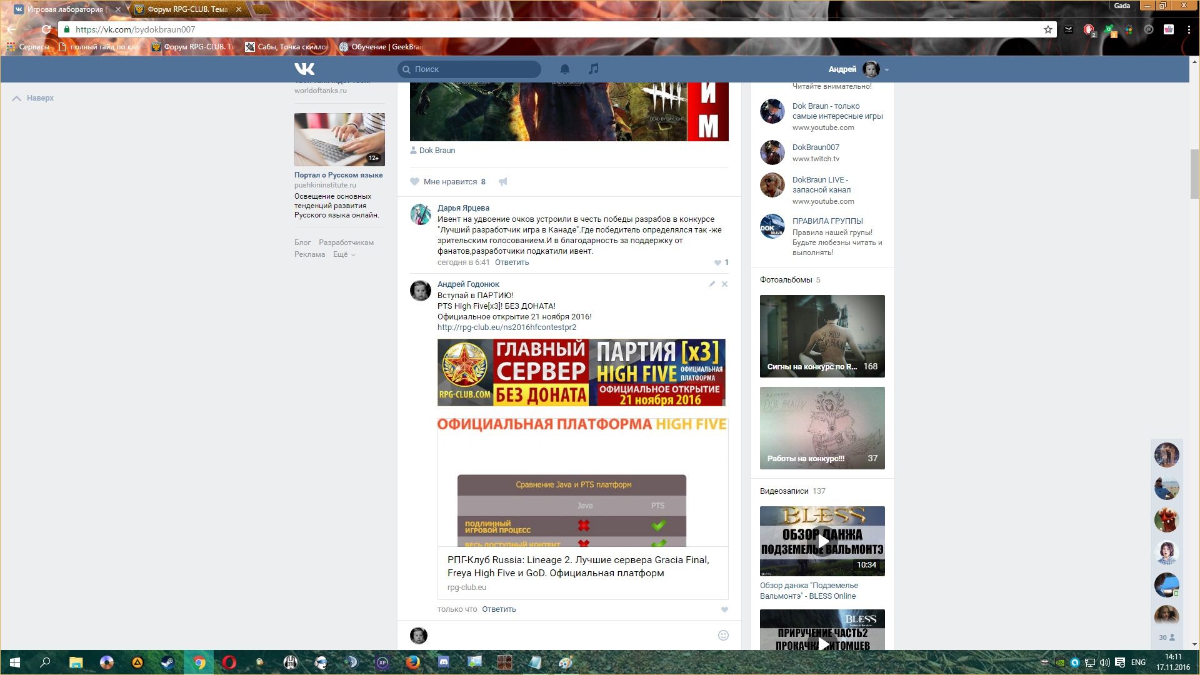Open the ПРАВИЛА ГРУППЫ link
Viewport: 1200px width, 675px height.
[x=827, y=221]
